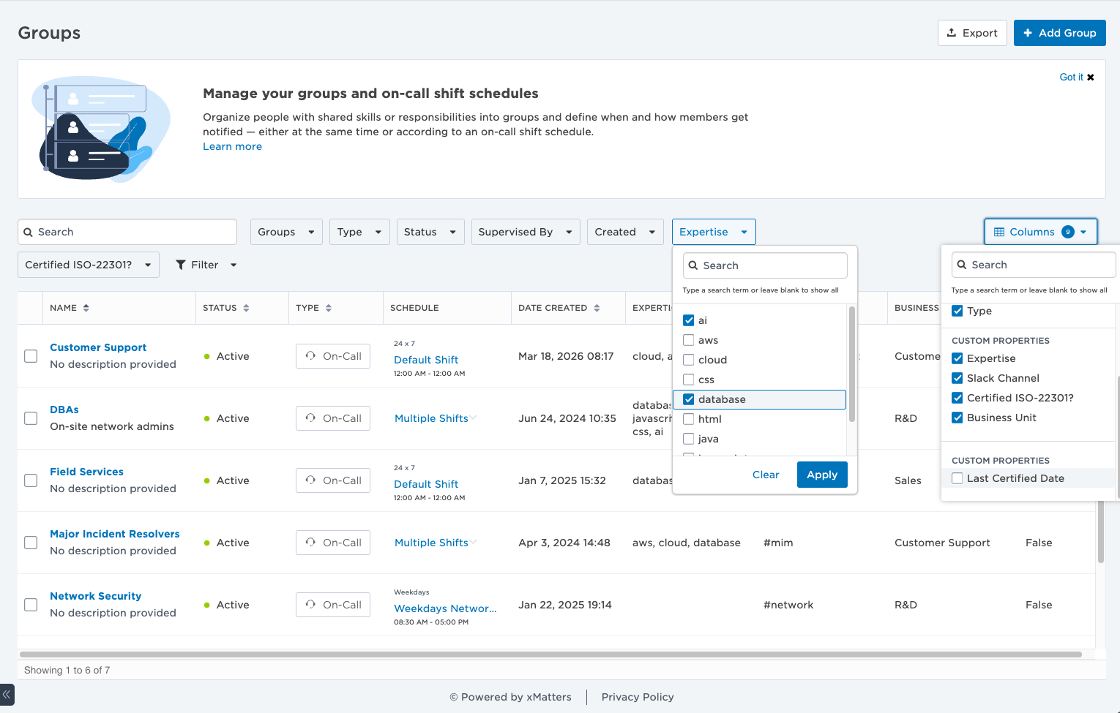Sort by DATE CREATED column sort icon

click(597, 308)
